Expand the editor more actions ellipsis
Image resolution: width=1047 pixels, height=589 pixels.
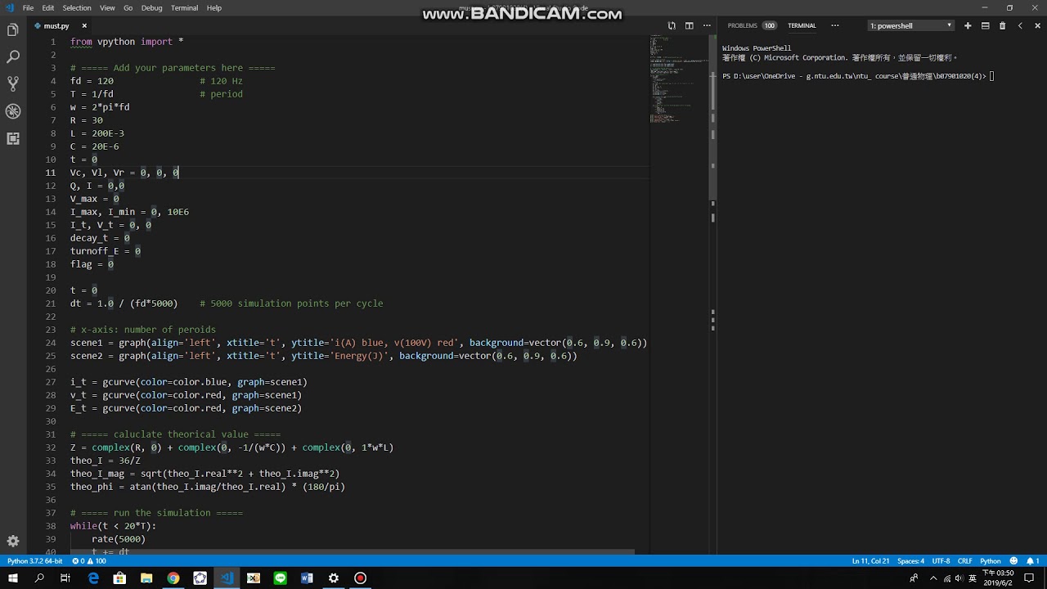(x=706, y=25)
